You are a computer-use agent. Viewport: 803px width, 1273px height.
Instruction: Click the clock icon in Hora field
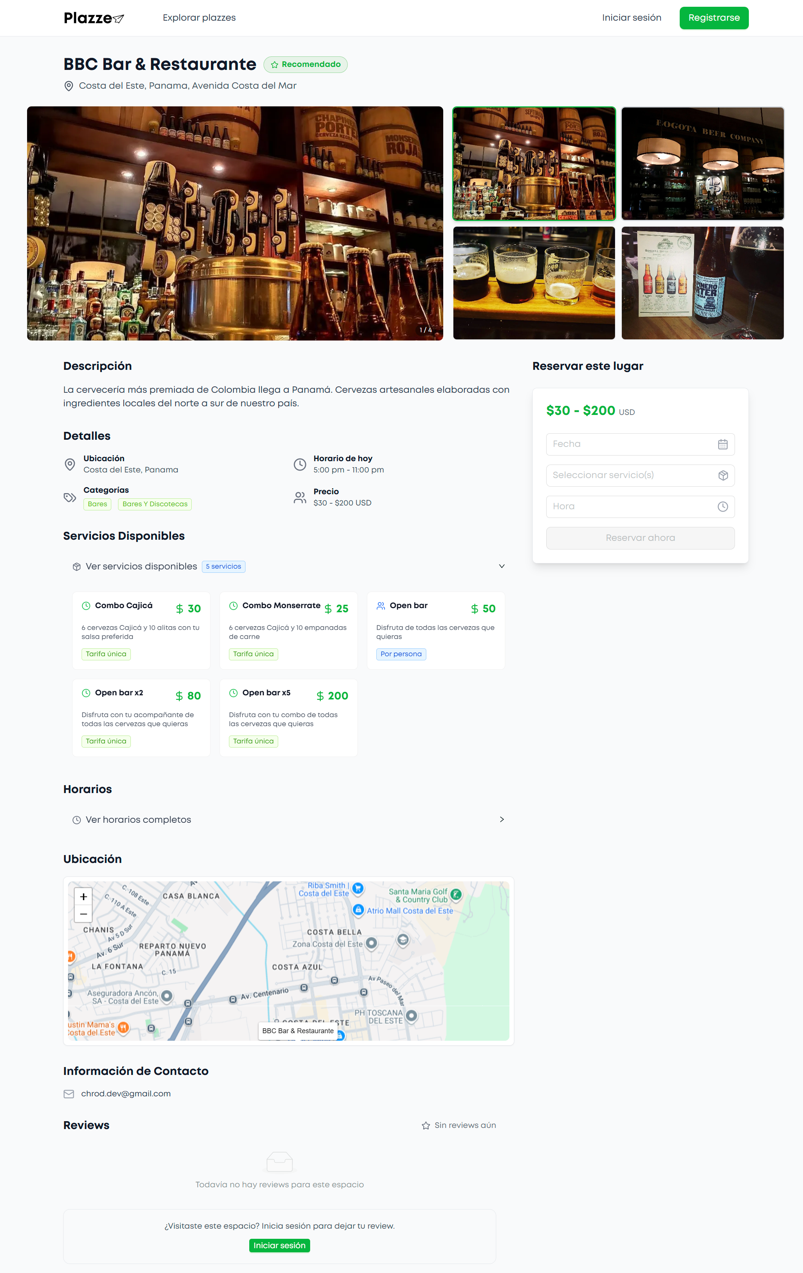(x=723, y=507)
